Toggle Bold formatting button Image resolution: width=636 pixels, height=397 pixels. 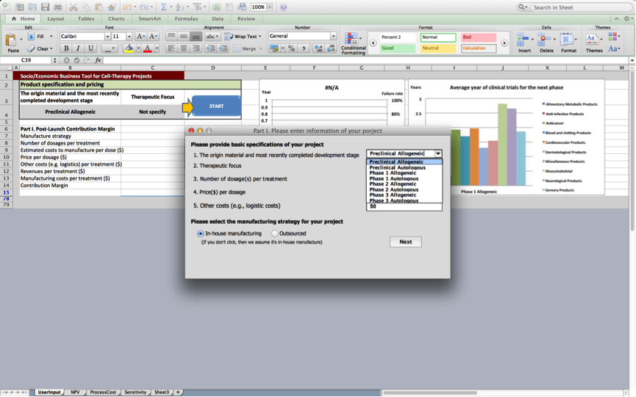(x=65, y=48)
